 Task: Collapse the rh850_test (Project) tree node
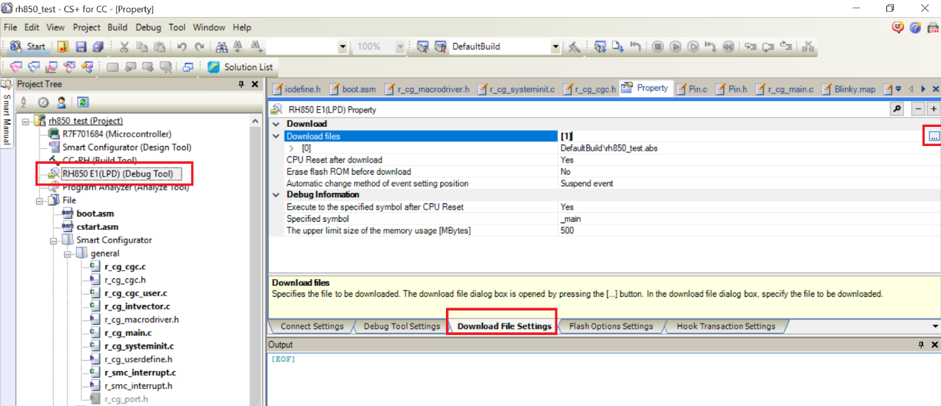[x=26, y=121]
